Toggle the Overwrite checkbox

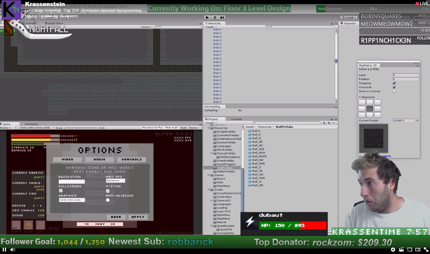click(394, 87)
